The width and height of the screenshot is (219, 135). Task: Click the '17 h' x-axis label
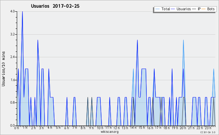click(x=158, y=128)
